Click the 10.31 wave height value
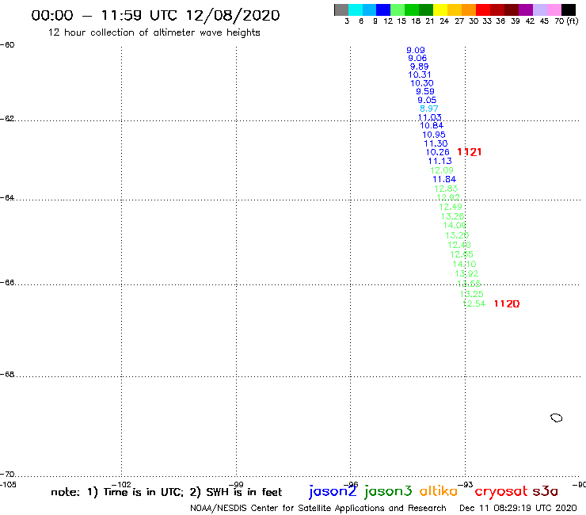 coord(420,74)
